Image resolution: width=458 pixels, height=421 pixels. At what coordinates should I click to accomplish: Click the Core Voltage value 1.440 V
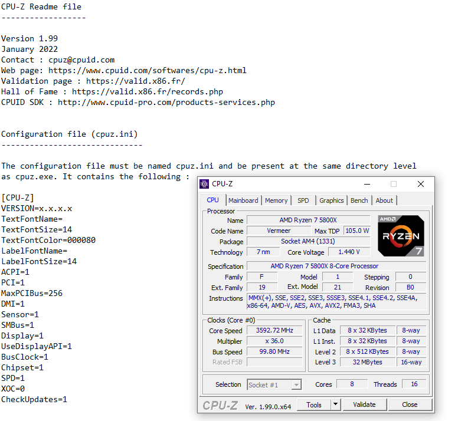349,252
